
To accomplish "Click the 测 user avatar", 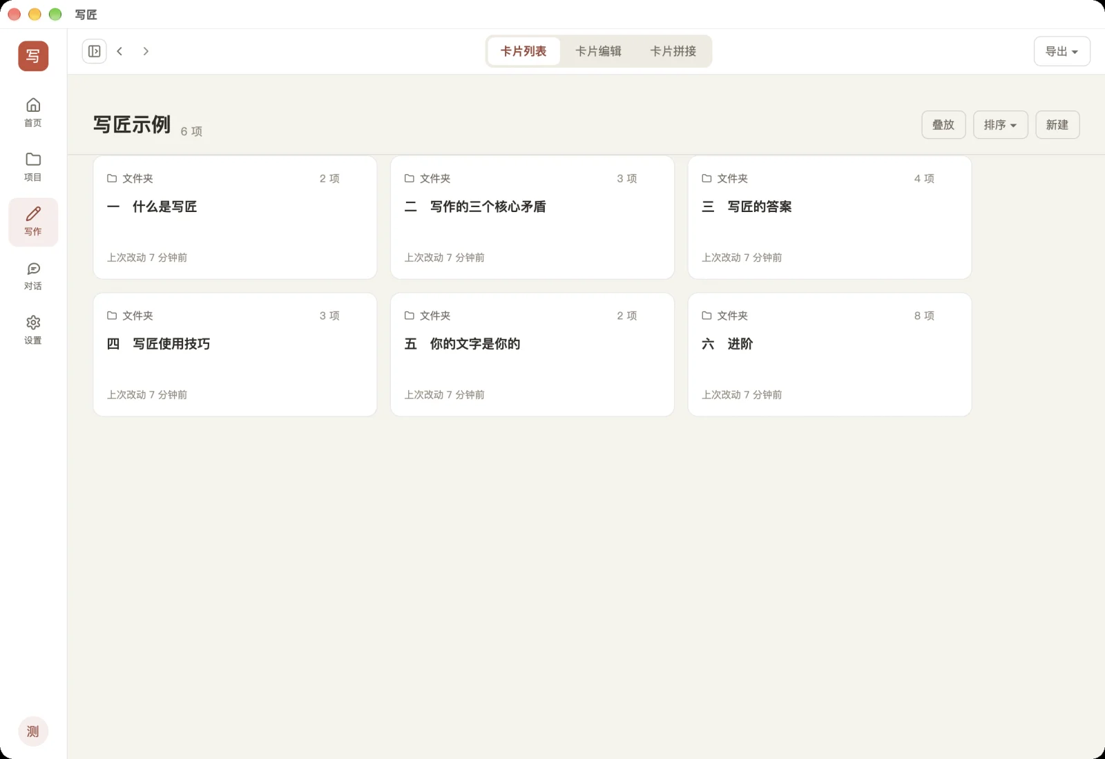I will pyautogui.click(x=33, y=731).
